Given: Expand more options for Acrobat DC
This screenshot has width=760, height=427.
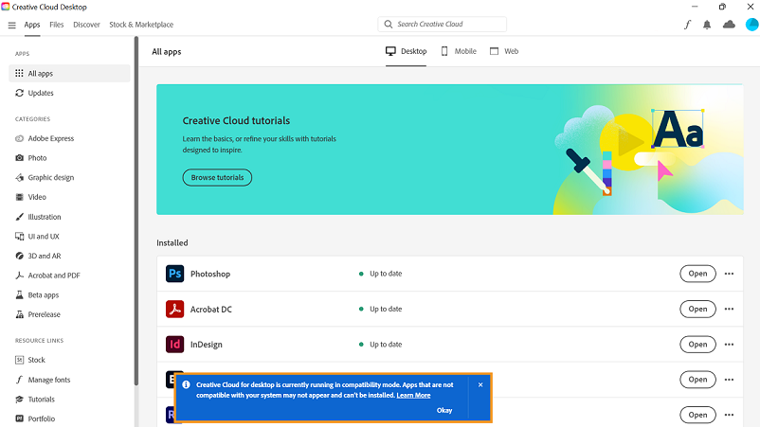Looking at the screenshot, I should pos(729,309).
